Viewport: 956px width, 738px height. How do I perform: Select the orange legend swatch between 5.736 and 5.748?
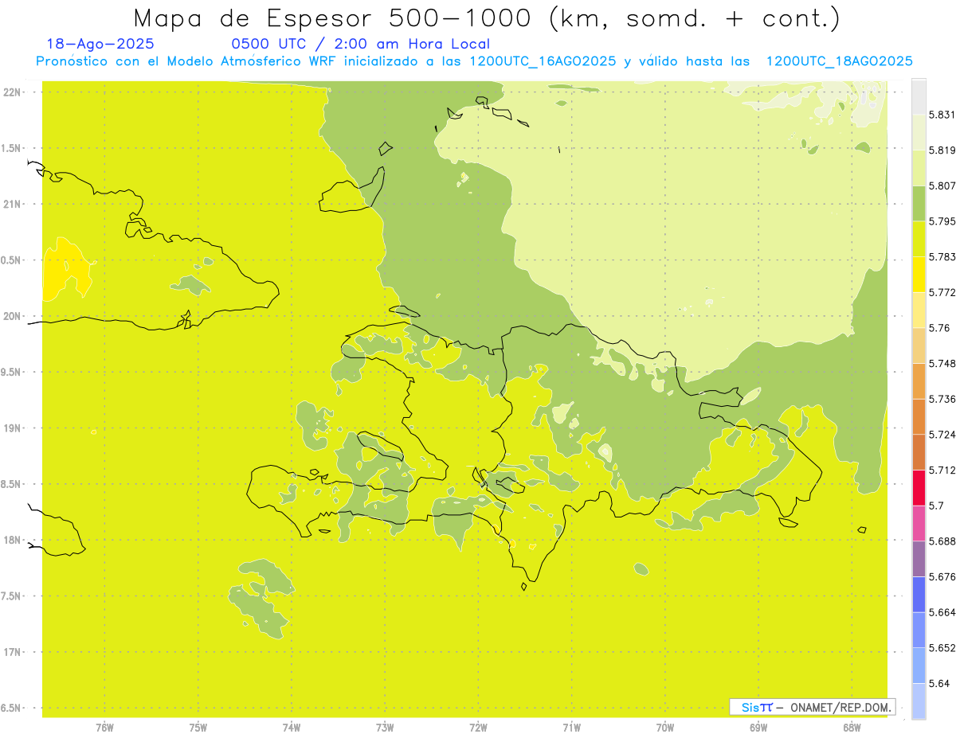point(919,381)
